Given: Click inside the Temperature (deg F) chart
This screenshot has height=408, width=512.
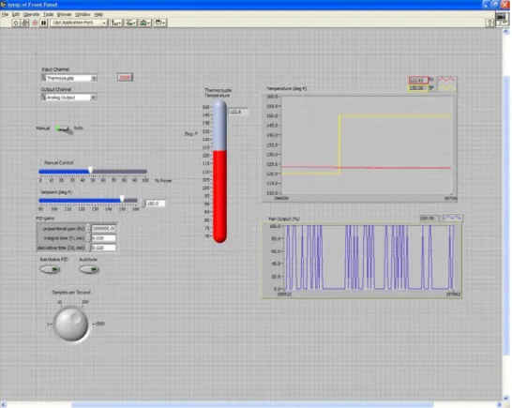Looking at the screenshot, I should tap(367, 144).
